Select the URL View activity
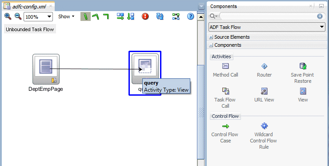Viewport: 329px width, 166px height. 264,95
